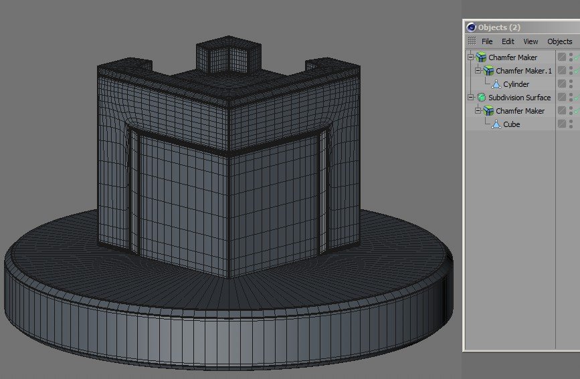This screenshot has width=580, height=379.
Task: Click the layer square of top-level Chamfer Maker
Action: pos(562,57)
